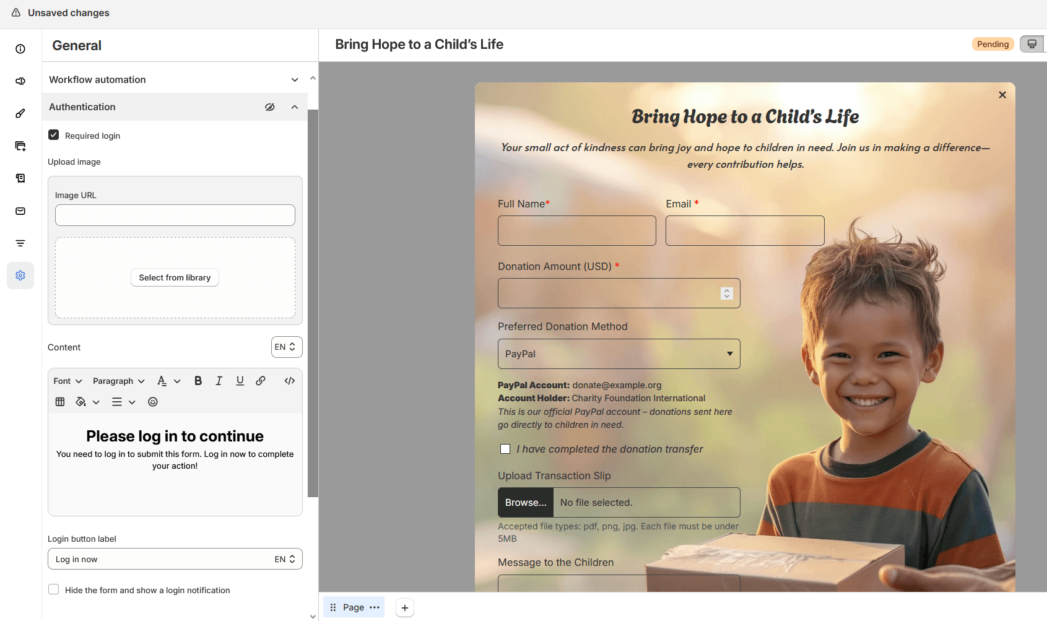Image resolution: width=1047 pixels, height=621 pixels.
Task: Select the Page tab
Action: click(354, 607)
